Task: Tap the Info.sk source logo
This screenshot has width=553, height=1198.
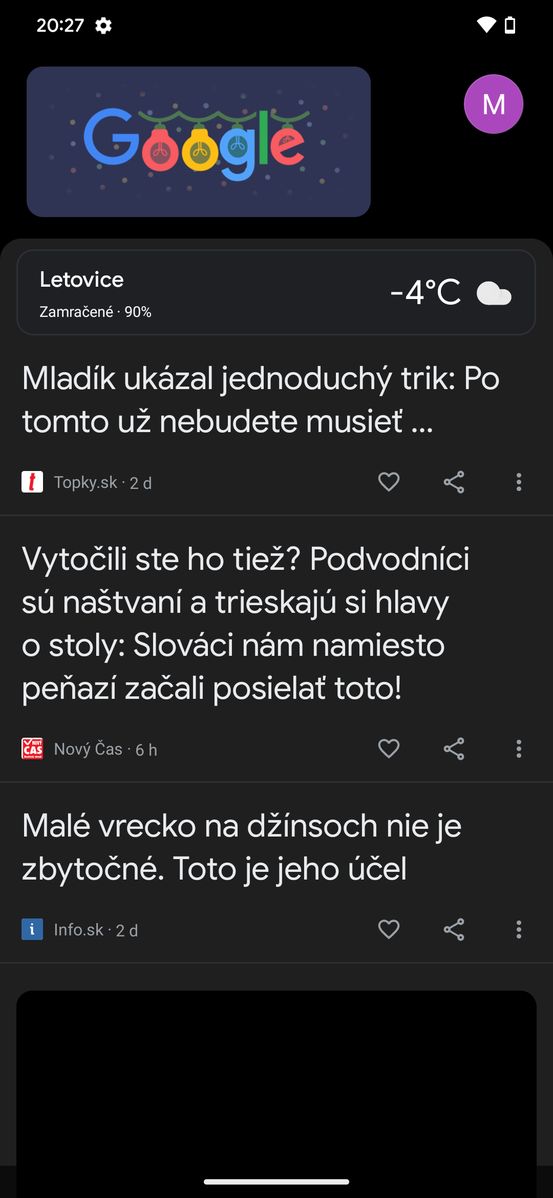Action: (x=32, y=930)
